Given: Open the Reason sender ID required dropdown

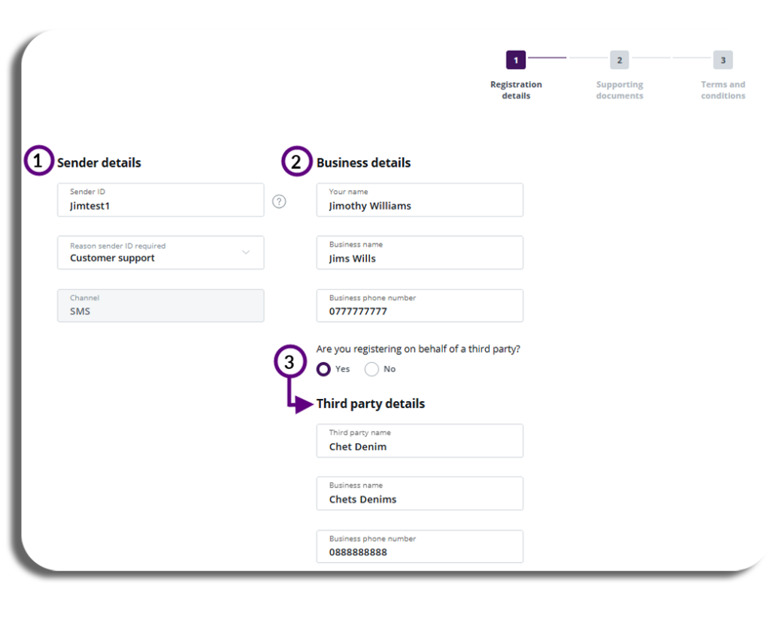Looking at the screenshot, I should pos(161,252).
